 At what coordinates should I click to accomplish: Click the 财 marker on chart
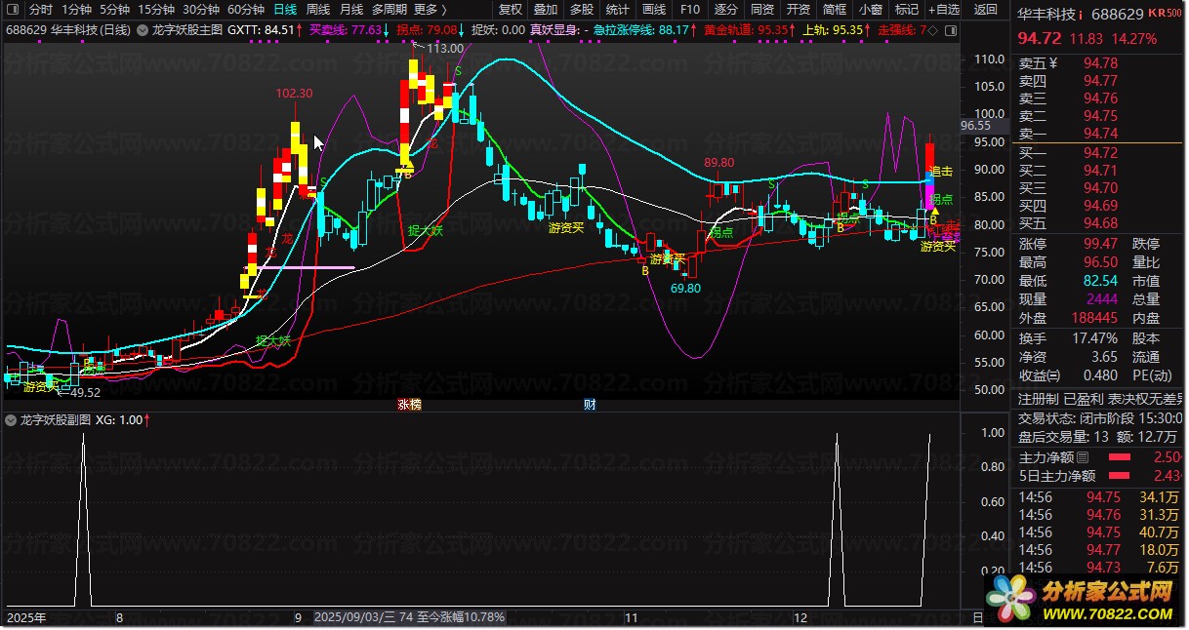590,405
